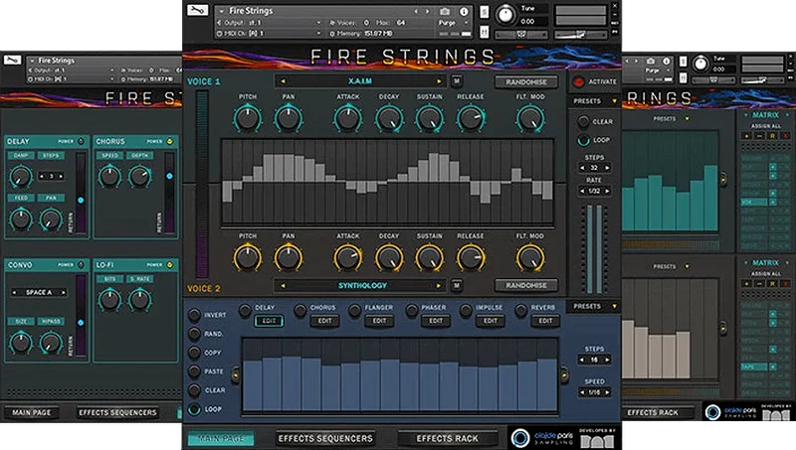Enable the FLANGER effect sequencer toggle
Image resolution: width=796 pixels, height=450 pixels.
355,310
